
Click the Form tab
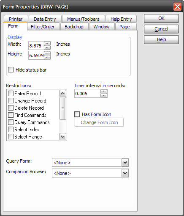tap(15, 26)
